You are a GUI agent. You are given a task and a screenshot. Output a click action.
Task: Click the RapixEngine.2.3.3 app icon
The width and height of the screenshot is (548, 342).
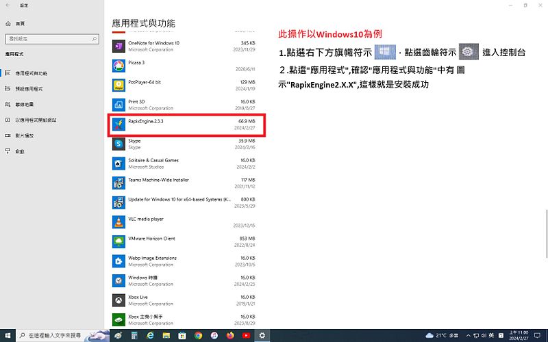119,124
